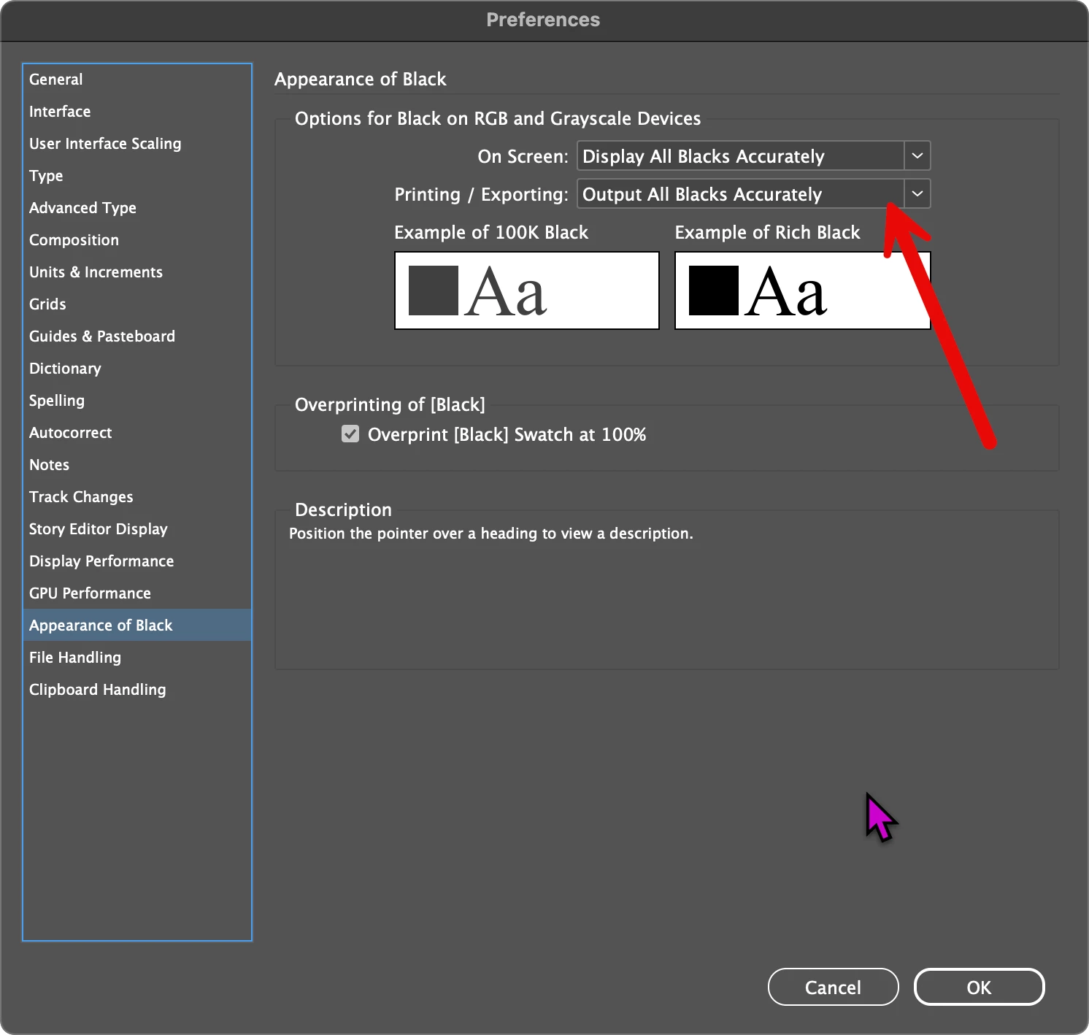Toggle Overprint [Black] Swatch at 100% checkbox
This screenshot has width=1089, height=1035.
coord(350,434)
